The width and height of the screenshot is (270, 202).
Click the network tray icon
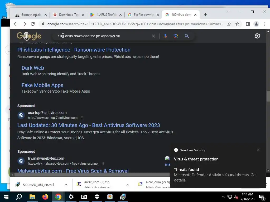click(230, 197)
